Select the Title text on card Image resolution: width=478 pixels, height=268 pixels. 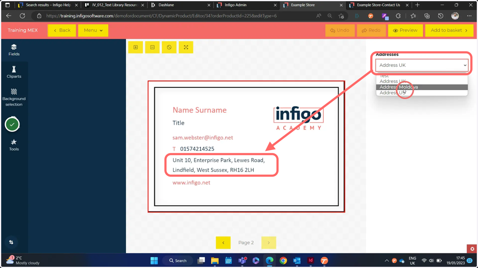click(x=178, y=123)
